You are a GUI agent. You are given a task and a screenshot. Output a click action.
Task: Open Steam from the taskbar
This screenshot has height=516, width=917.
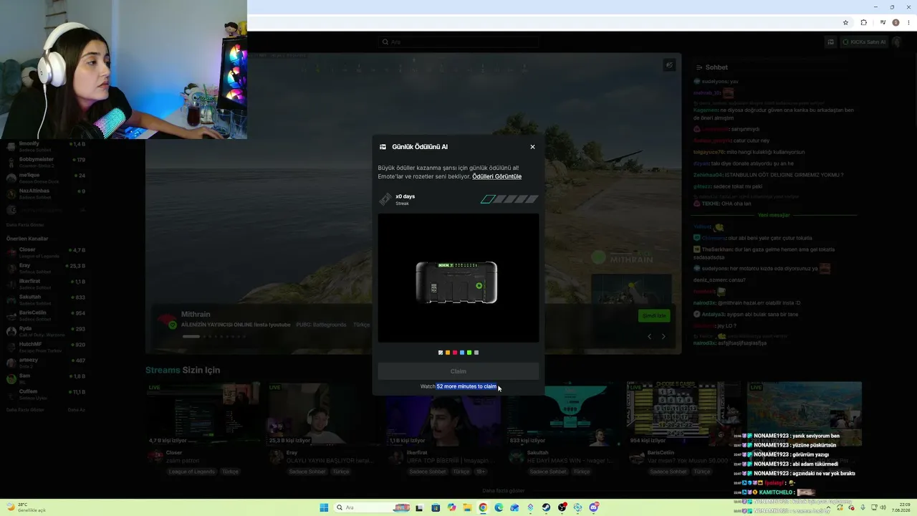coord(546,507)
